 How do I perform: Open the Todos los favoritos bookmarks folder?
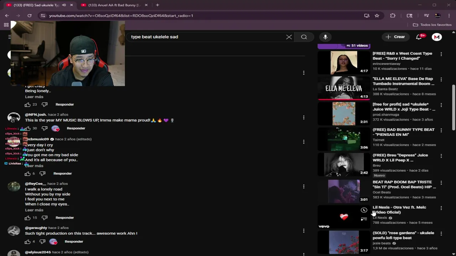tap(432, 25)
